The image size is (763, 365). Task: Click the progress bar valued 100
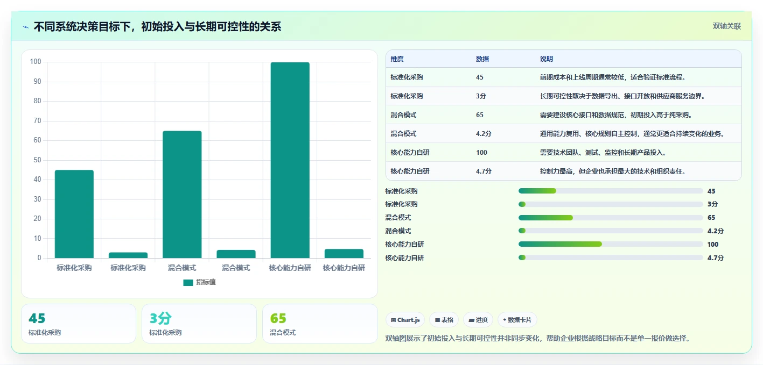click(611, 244)
